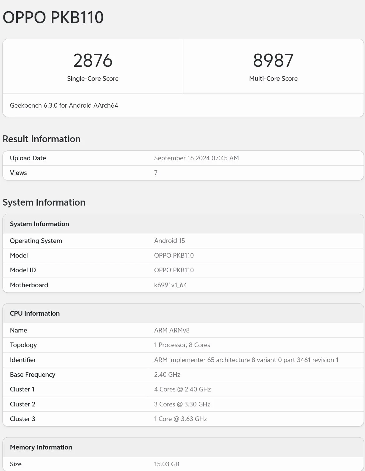Click the Model row label
Screen dimensions: 365x471
19,255
